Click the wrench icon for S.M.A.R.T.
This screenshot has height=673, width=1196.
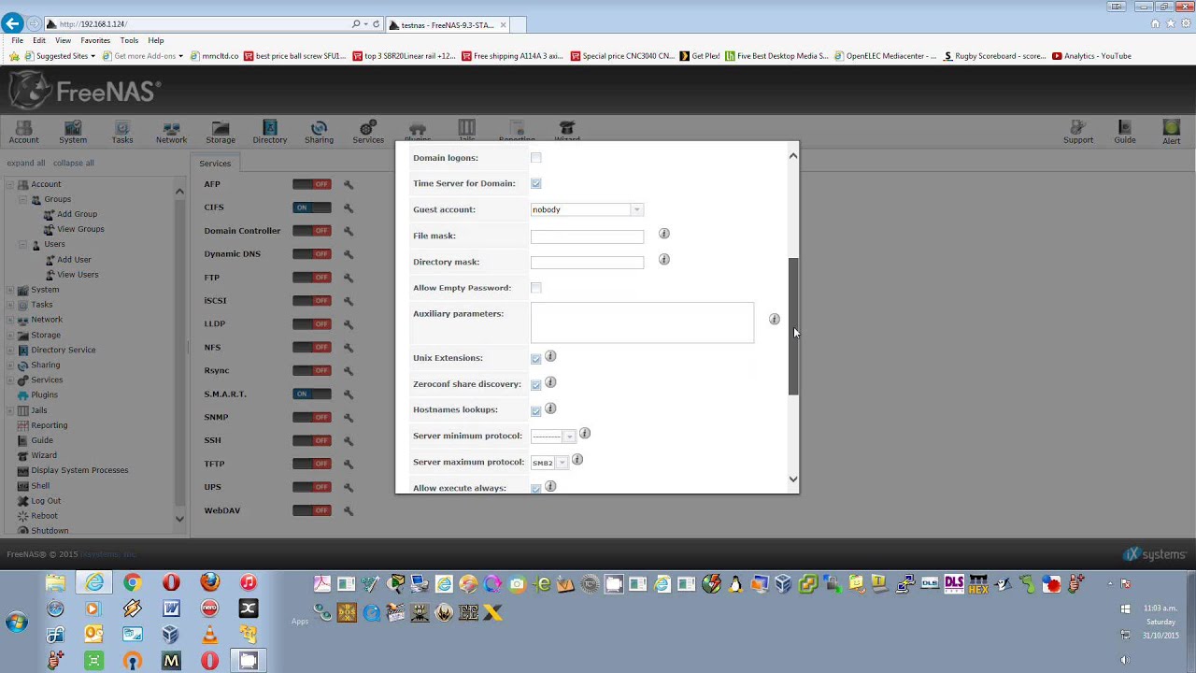click(x=349, y=394)
